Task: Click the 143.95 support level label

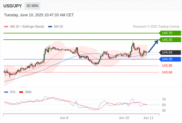Action: click(167, 65)
